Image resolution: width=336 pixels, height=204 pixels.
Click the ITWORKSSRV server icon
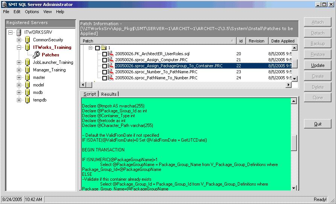pyautogui.click(x=19, y=32)
